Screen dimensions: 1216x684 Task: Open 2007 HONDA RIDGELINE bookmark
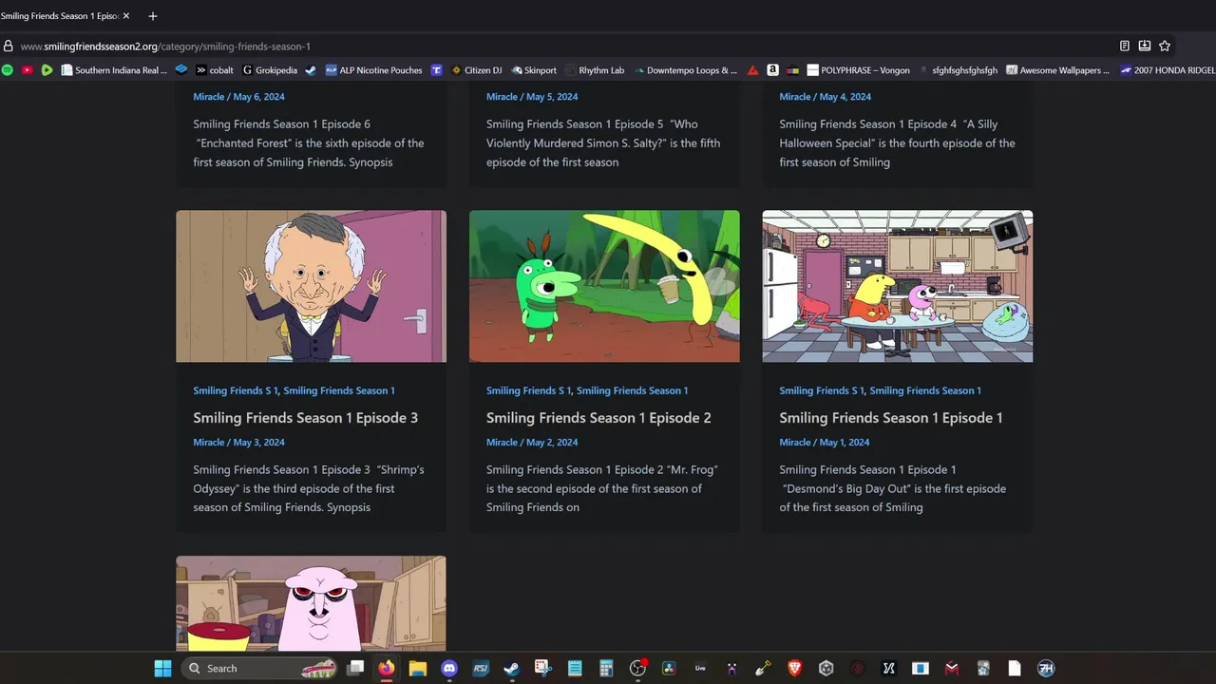pos(1168,70)
